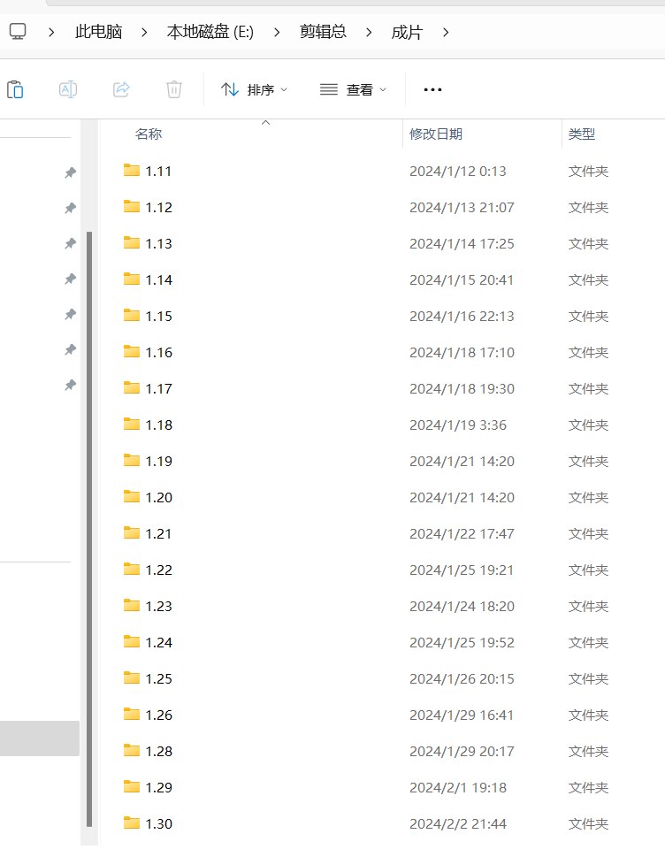
Task: Select the folder icon of 1.22
Action: (x=131, y=569)
